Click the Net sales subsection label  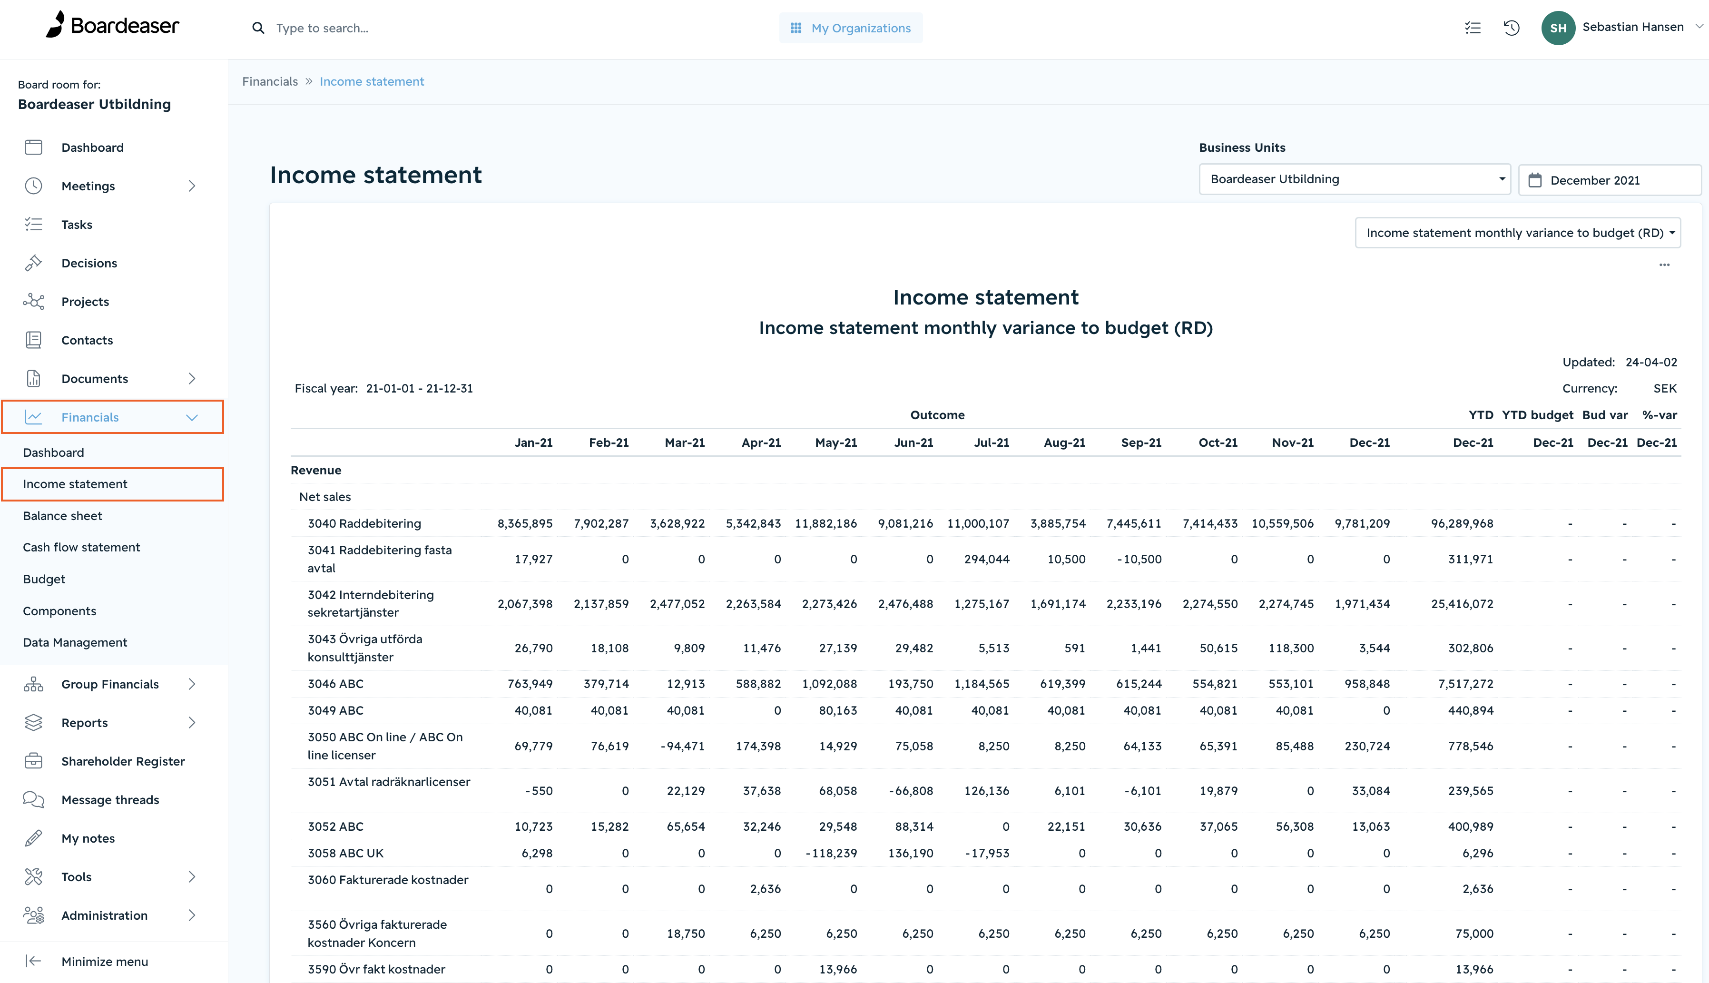324,496
